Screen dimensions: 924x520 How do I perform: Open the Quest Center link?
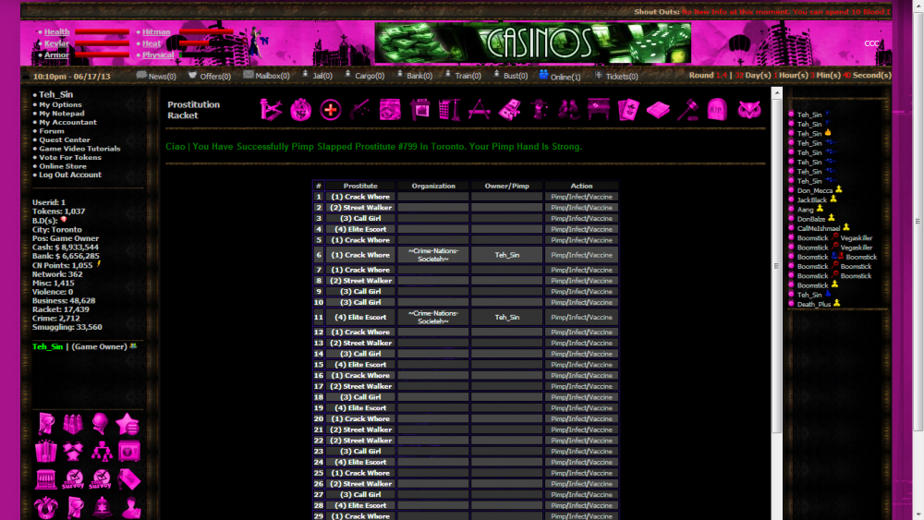[x=64, y=139]
